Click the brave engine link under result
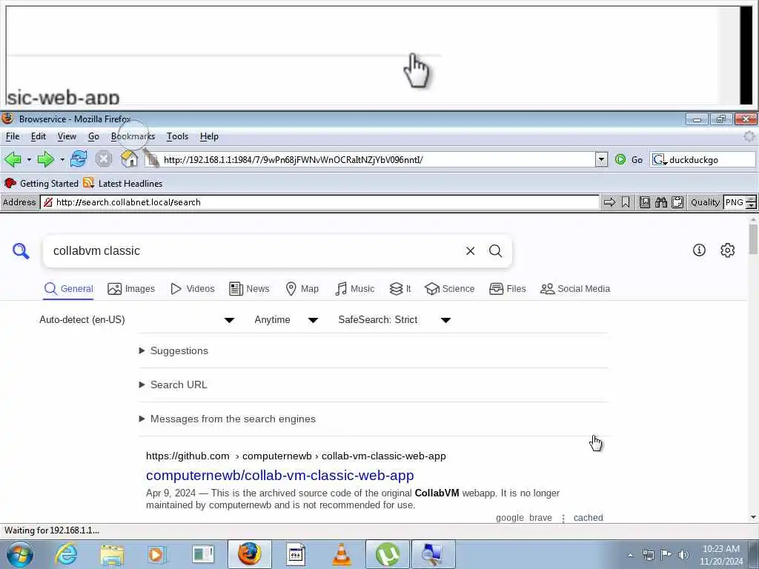This screenshot has height=569, width=759. pyautogui.click(x=540, y=517)
